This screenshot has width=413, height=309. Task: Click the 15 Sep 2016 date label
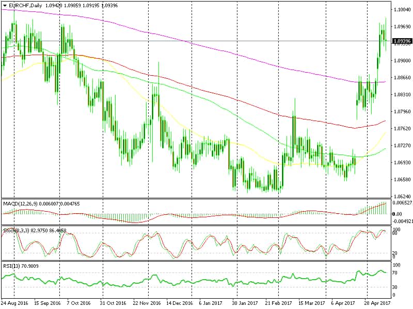point(47,303)
